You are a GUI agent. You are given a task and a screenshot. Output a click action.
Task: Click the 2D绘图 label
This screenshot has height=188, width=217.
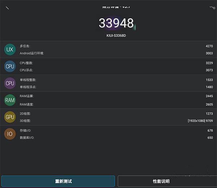click(x=25, y=114)
